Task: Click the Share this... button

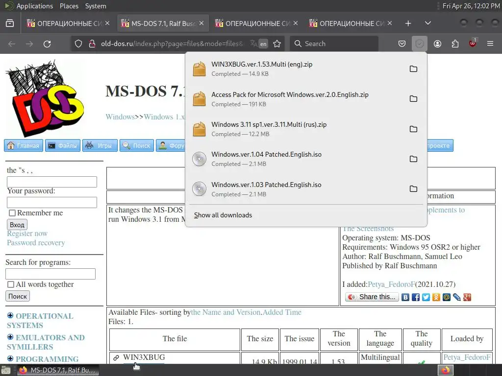Action: [372, 297]
